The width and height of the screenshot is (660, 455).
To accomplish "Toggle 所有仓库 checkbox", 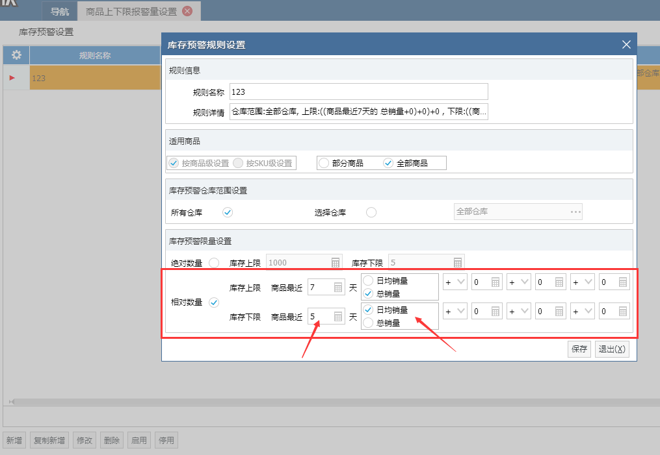I will pyautogui.click(x=228, y=212).
